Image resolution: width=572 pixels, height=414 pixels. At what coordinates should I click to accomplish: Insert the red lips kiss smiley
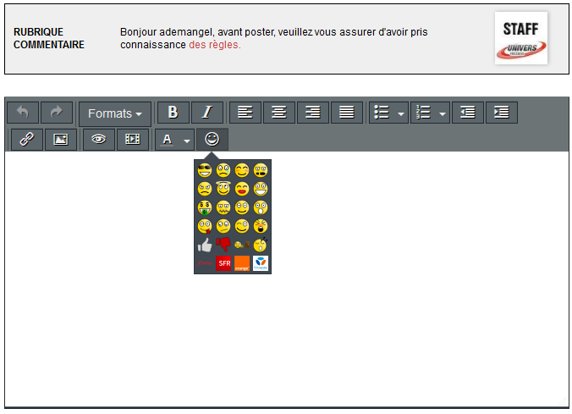(x=242, y=189)
